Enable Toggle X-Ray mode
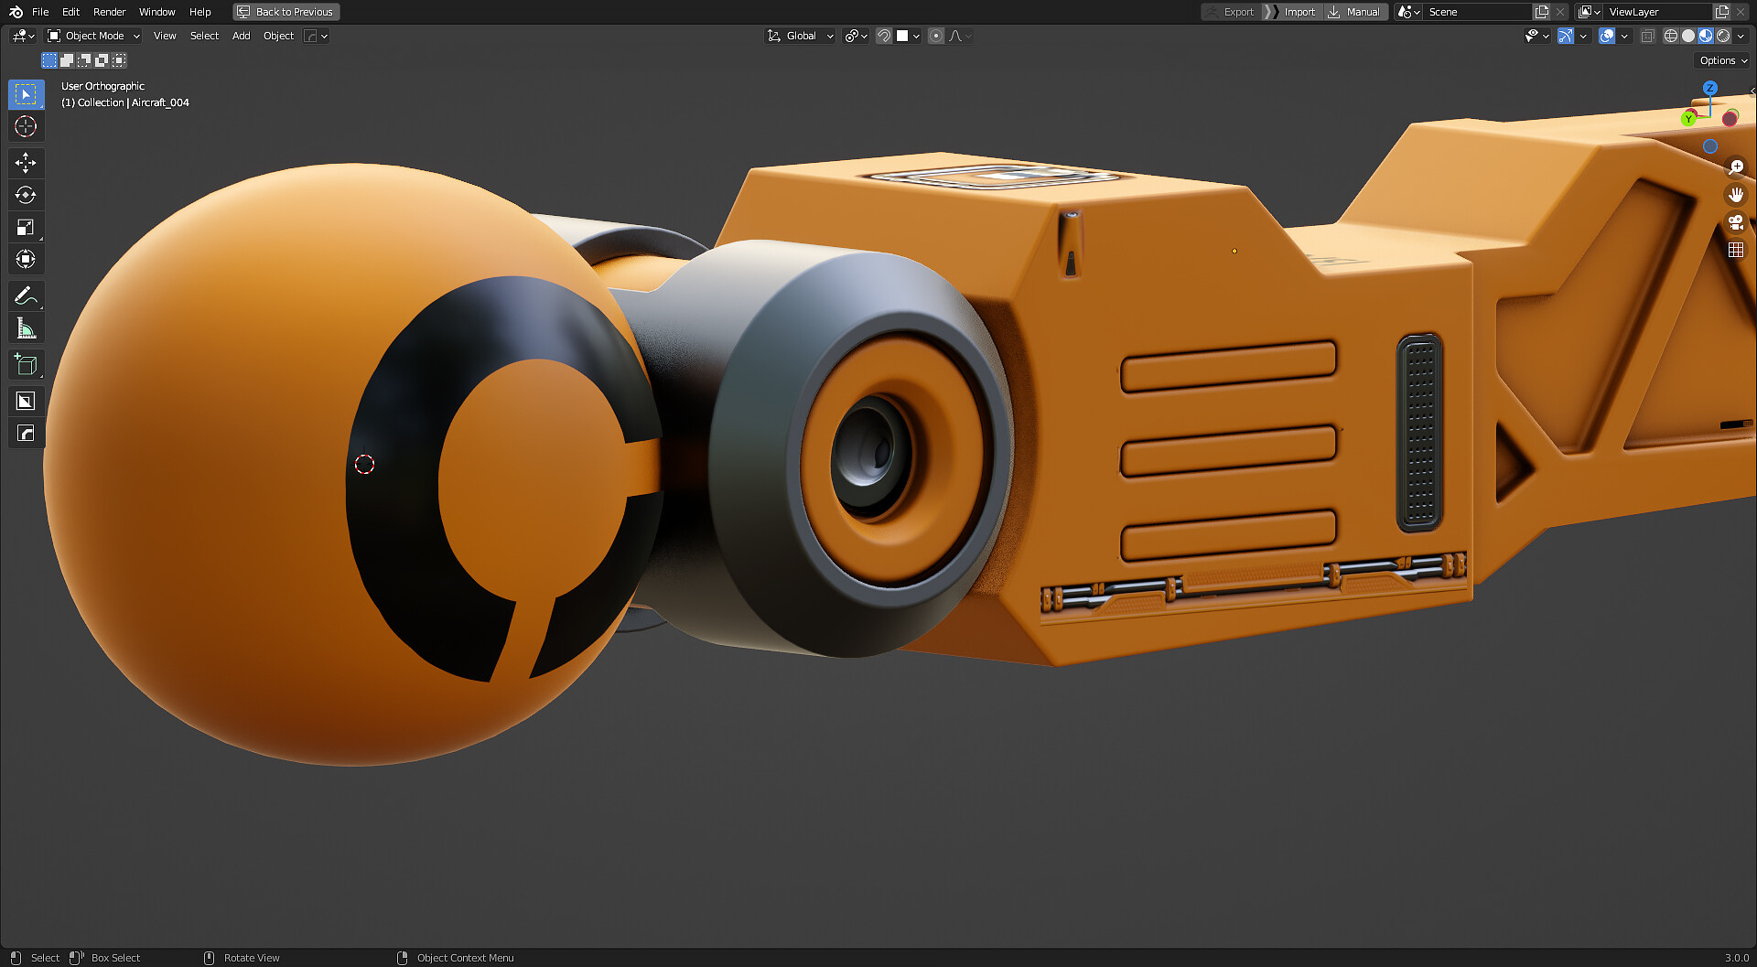Screen dimensions: 1757x967 1647,36
